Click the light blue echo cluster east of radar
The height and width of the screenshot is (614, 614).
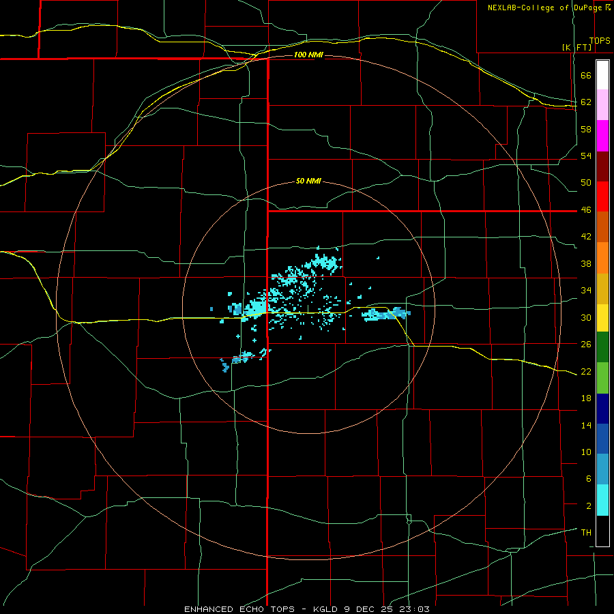(x=386, y=314)
